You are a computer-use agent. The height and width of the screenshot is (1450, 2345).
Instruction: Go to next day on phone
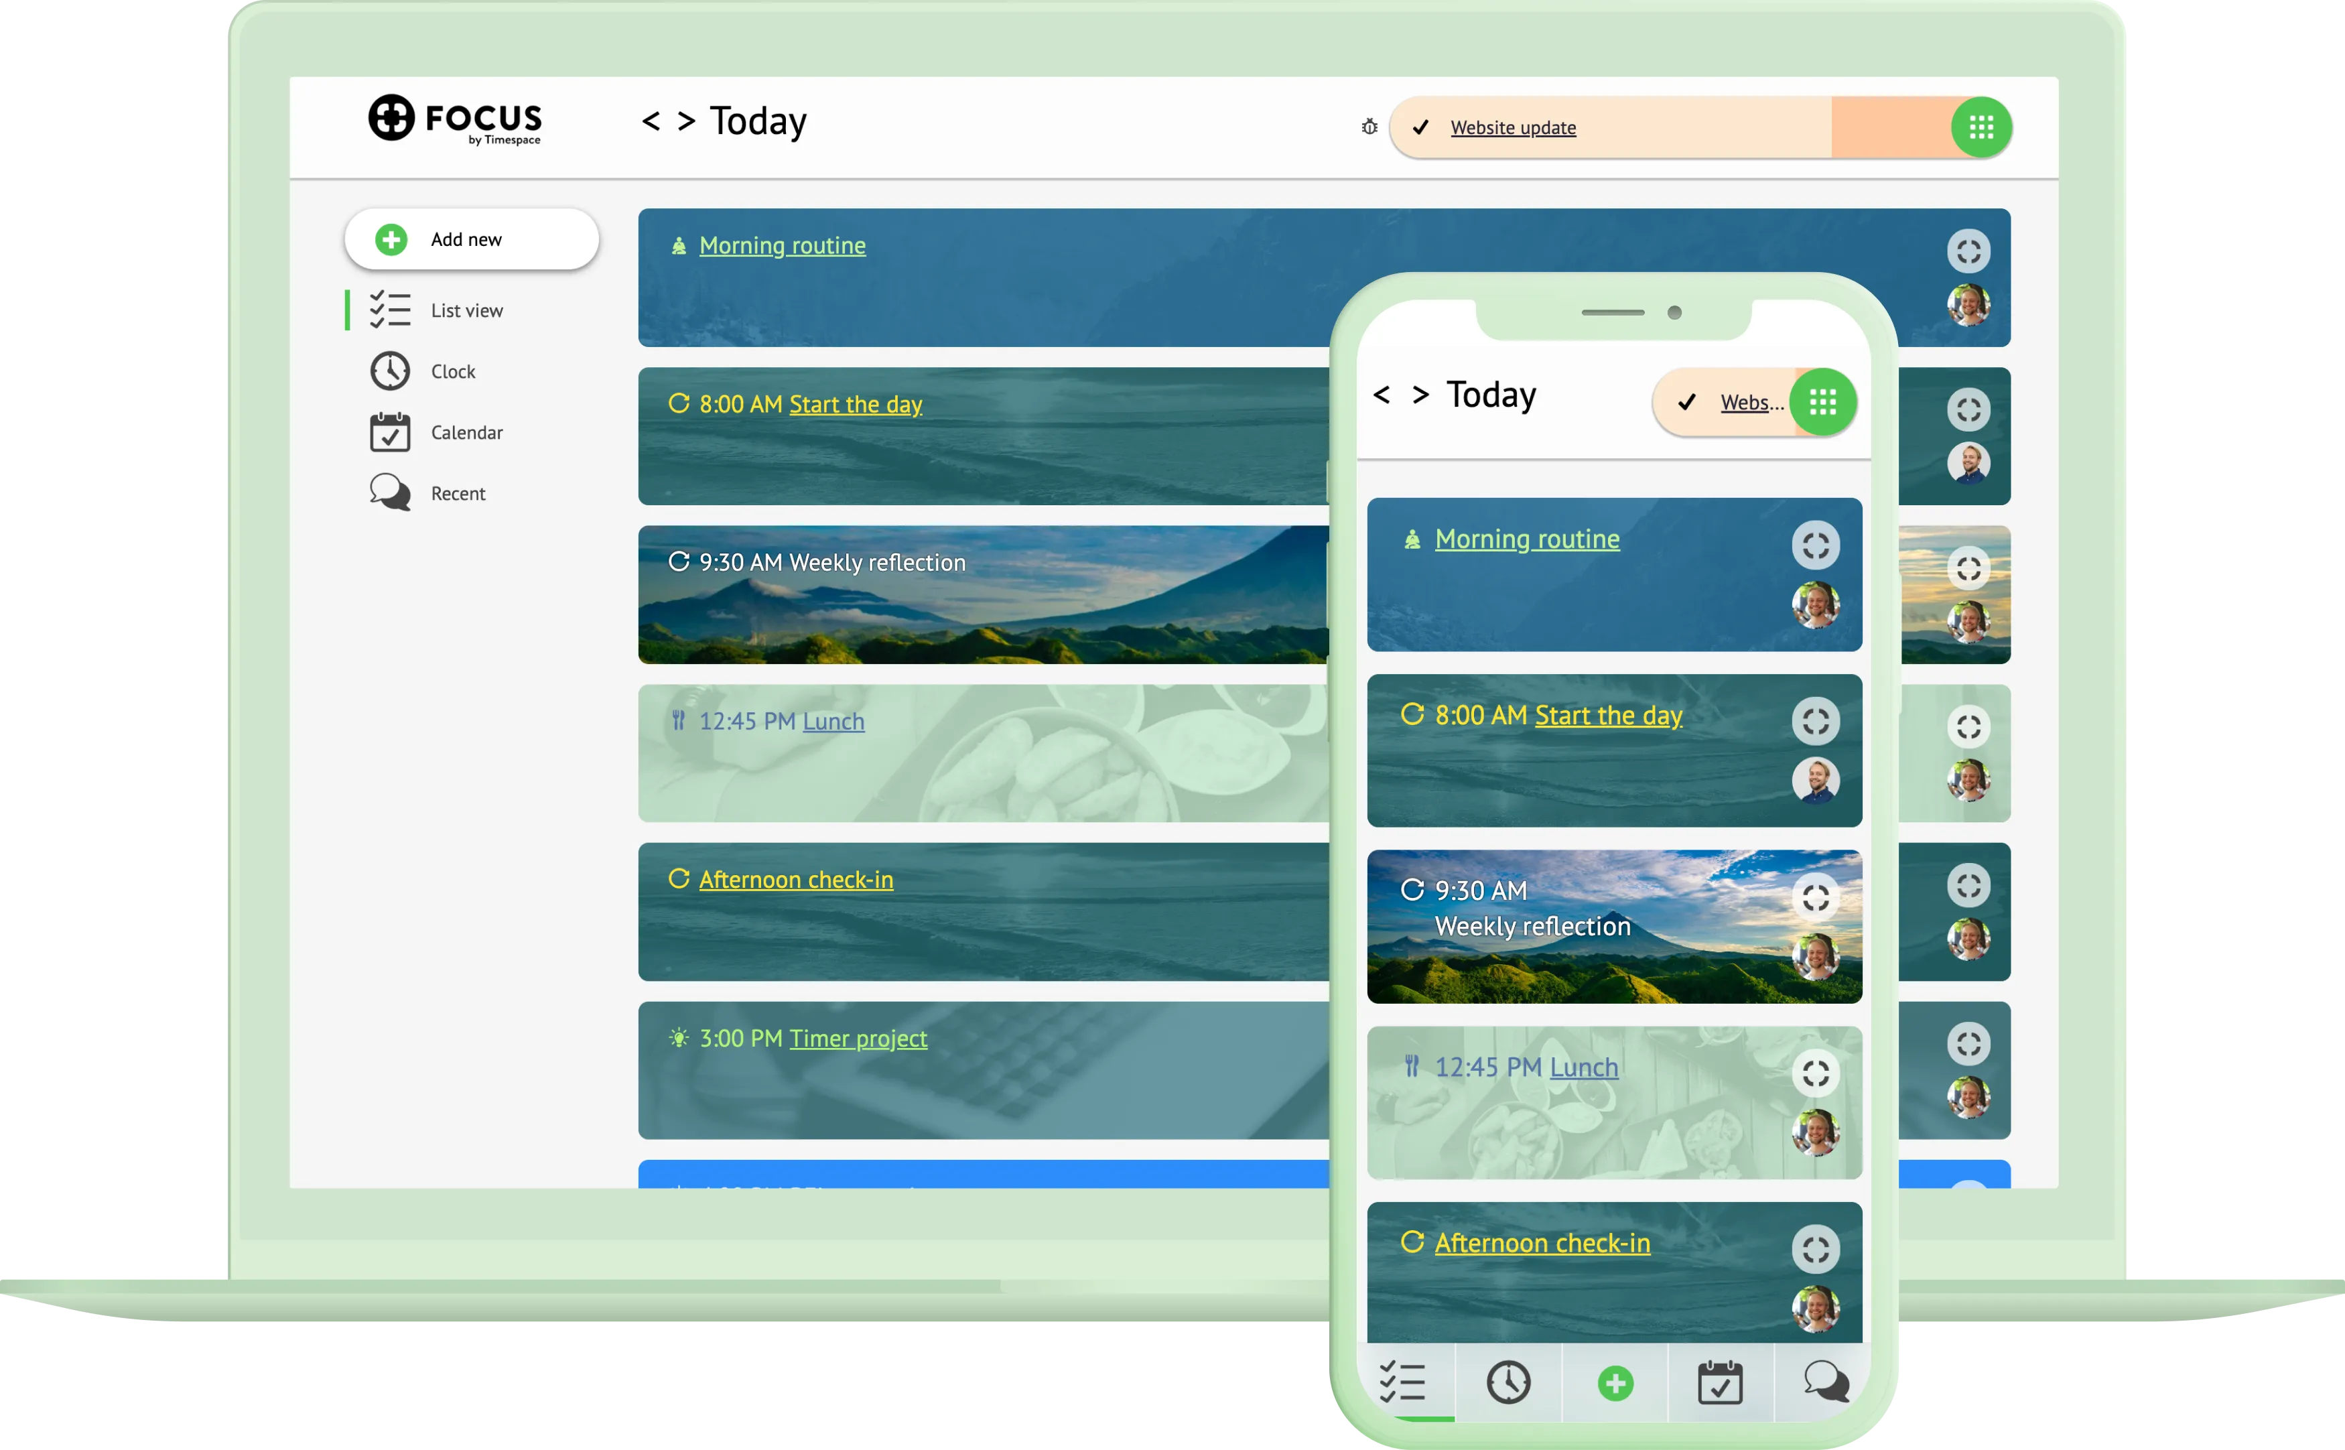click(1421, 394)
